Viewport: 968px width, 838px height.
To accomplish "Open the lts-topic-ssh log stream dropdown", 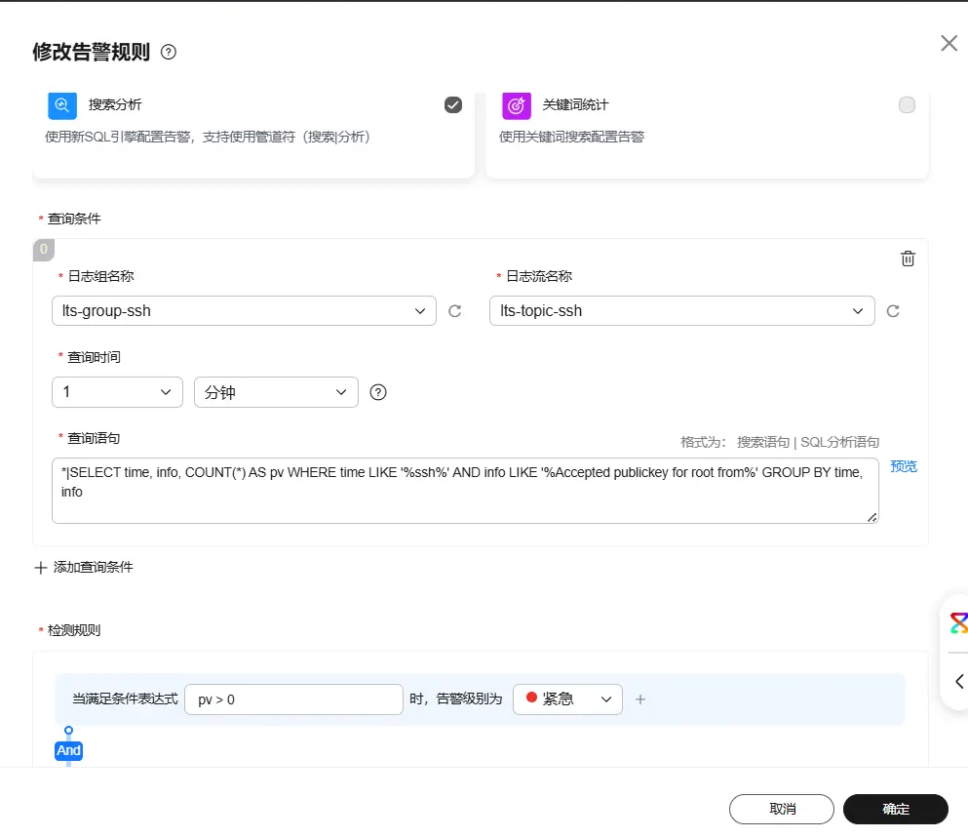I will pyautogui.click(x=681, y=311).
